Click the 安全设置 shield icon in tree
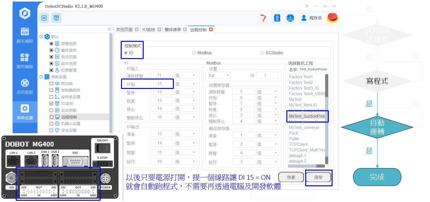The height and width of the screenshot is (202, 430). pos(57,130)
